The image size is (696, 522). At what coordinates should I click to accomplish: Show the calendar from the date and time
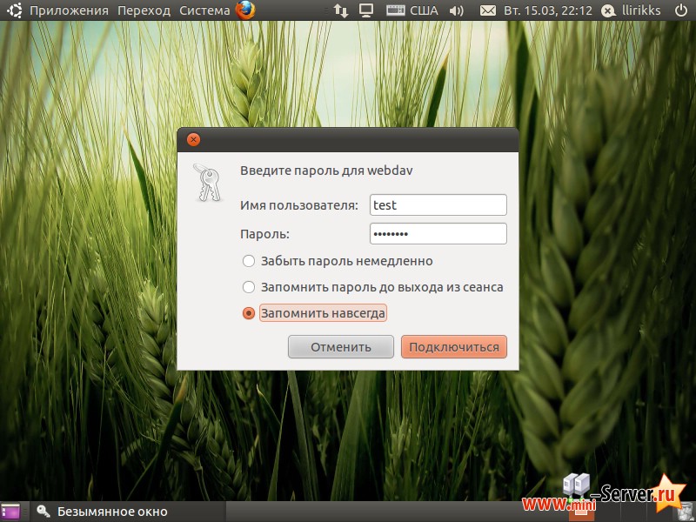(x=548, y=10)
